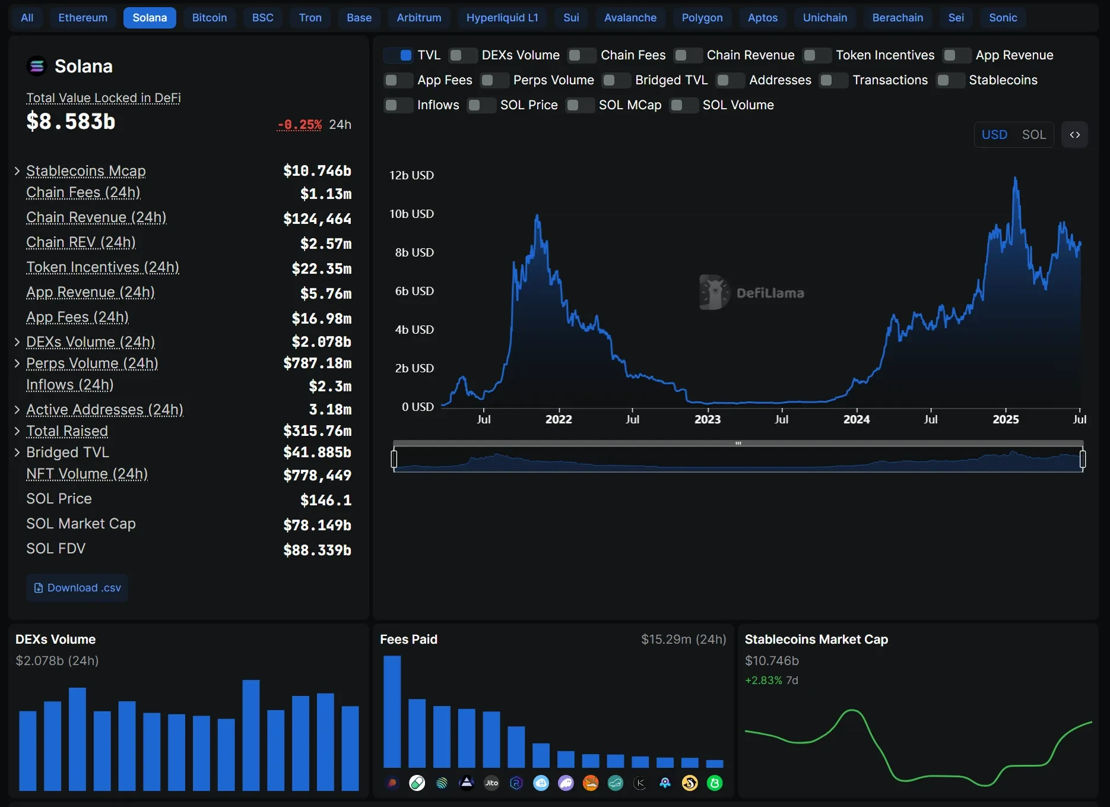Click the blue rocket protocol icon
Screen dimensions: 1110x807
(x=665, y=783)
